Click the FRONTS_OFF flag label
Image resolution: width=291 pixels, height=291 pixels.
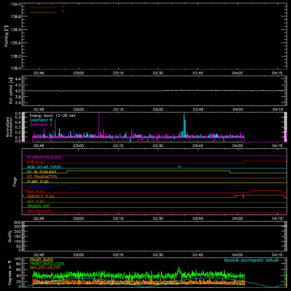pos(39,206)
